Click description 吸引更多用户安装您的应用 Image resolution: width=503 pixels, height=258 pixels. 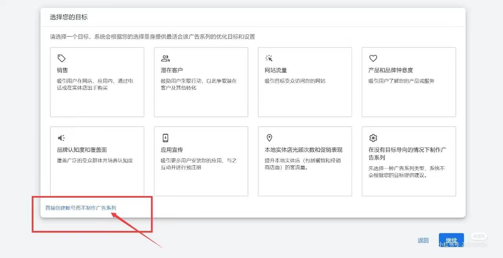(x=199, y=164)
